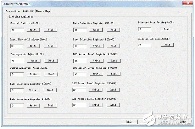195x129 pixels.
Task: Click Read for Output Amplitude Adjust (0x03)
Action: [51, 74]
